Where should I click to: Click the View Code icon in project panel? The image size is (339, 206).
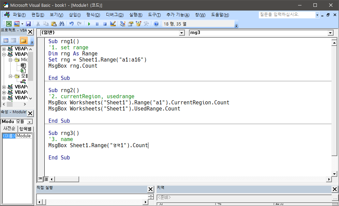[6, 40]
